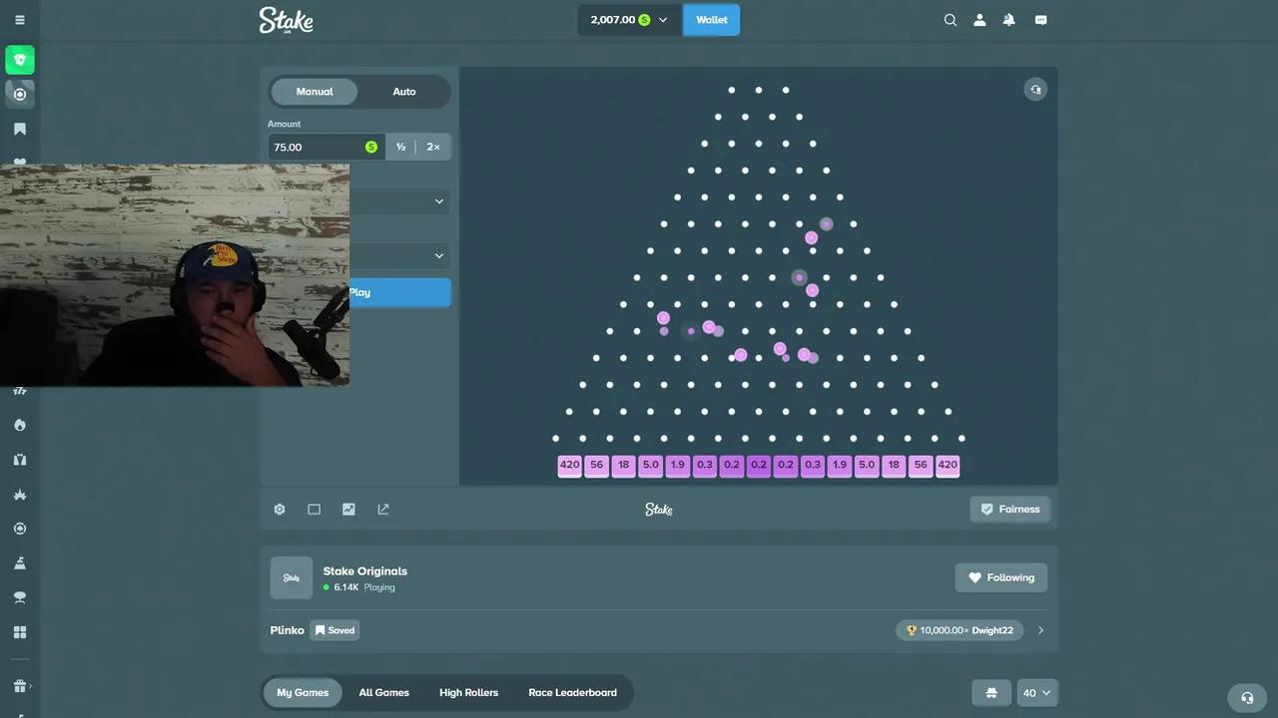Screen dimensions: 1278x718
Task: Select the Race Leaderboard tab
Action: point(572,693)
